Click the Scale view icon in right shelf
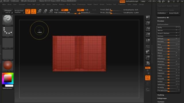 [147, 58]
